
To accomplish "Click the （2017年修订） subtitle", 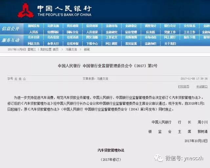I will pyautogui.click(x=111, y=159).
